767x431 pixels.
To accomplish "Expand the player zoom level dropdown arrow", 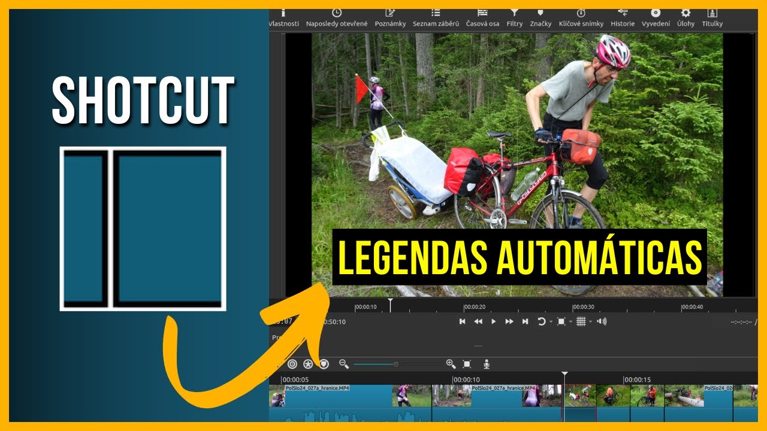I will coord(570,322).
